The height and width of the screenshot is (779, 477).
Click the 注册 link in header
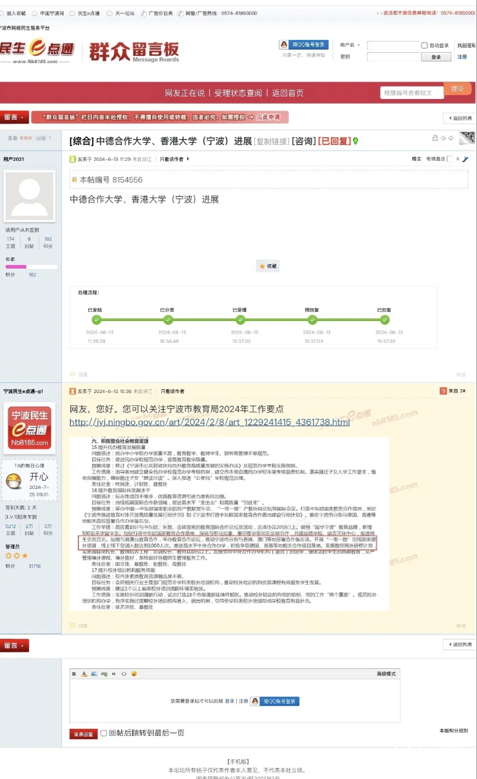coord(462,57)
